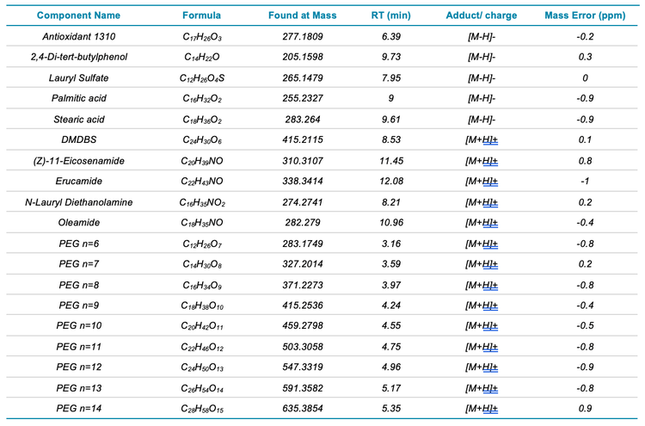Click the Erucamide formula C22H43NO
The width and height of the screenshot is (645, 426).
pyautogui.click(x=203, y=182)
